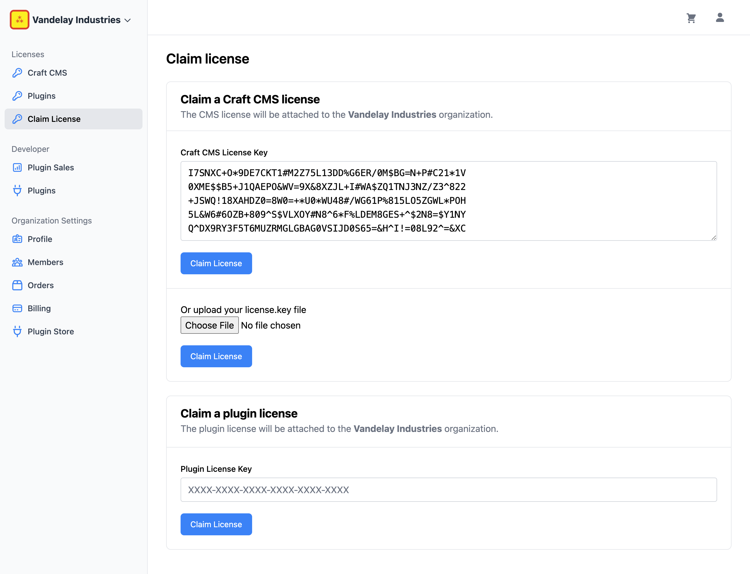
Task: Click the 'Craft CMS License Key' label
Action: [x=224, y=152]
